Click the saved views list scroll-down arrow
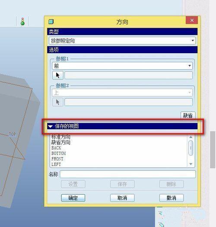 pyautogui.click(x=191, y=164)
